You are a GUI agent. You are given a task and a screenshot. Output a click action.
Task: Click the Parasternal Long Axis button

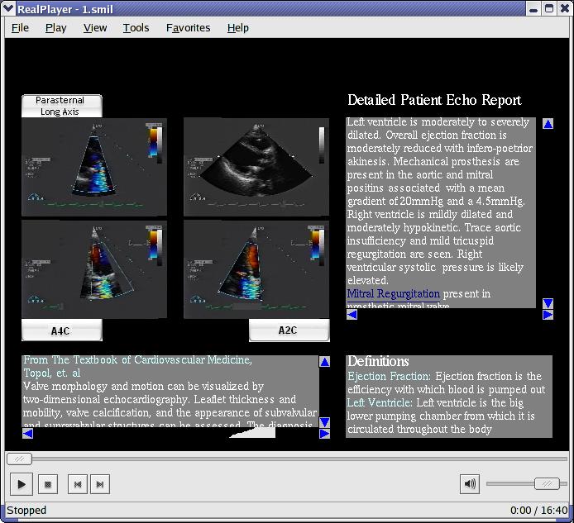pyautogui.click(x=61, y=106)
